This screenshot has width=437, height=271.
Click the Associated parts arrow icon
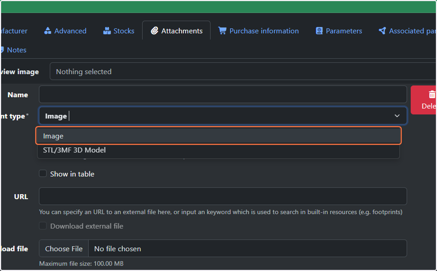pyautogui.click(x=382, y=31)
